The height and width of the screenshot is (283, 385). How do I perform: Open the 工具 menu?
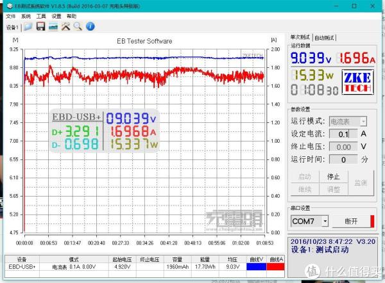(x=41, y=17)
